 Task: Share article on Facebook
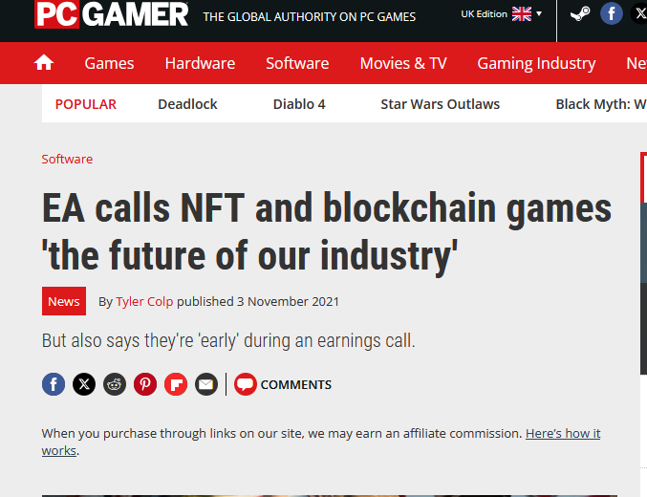(54, 384)
